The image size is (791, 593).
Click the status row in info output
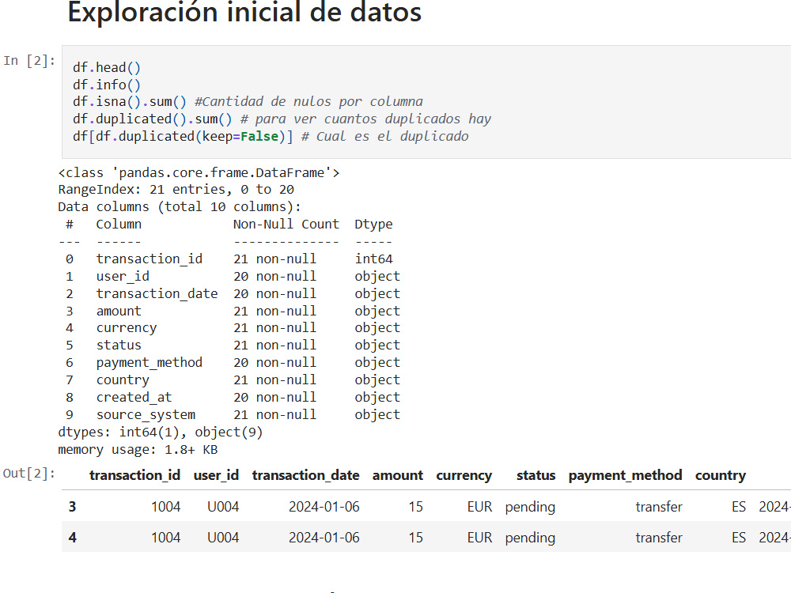232,346
